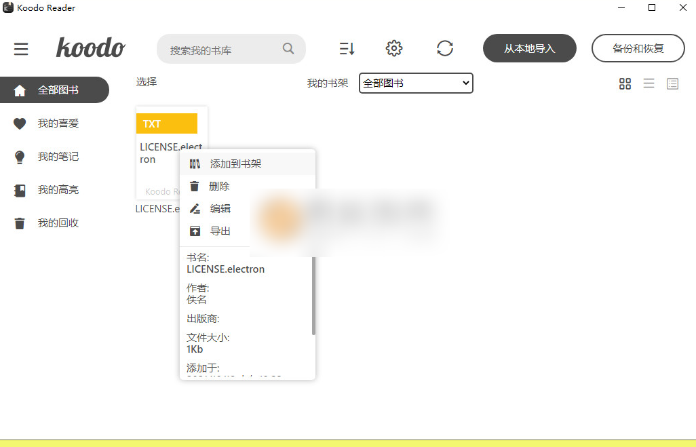
Task: Enable selection mode via 选择 link
Action: [x=145, y=81]
